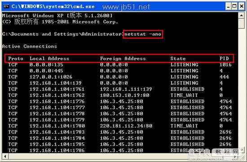Click local address 192.168.1.104:1778

(x=57, y=114)
